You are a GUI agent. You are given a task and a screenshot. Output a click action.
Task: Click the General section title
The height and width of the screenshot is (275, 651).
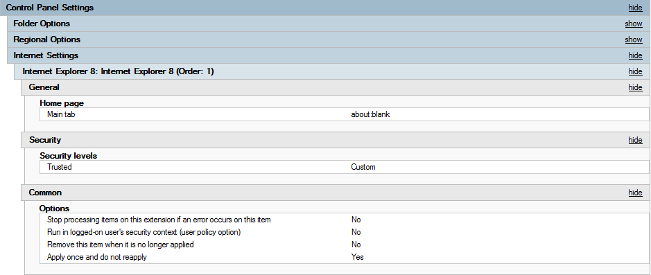[44, 87]
